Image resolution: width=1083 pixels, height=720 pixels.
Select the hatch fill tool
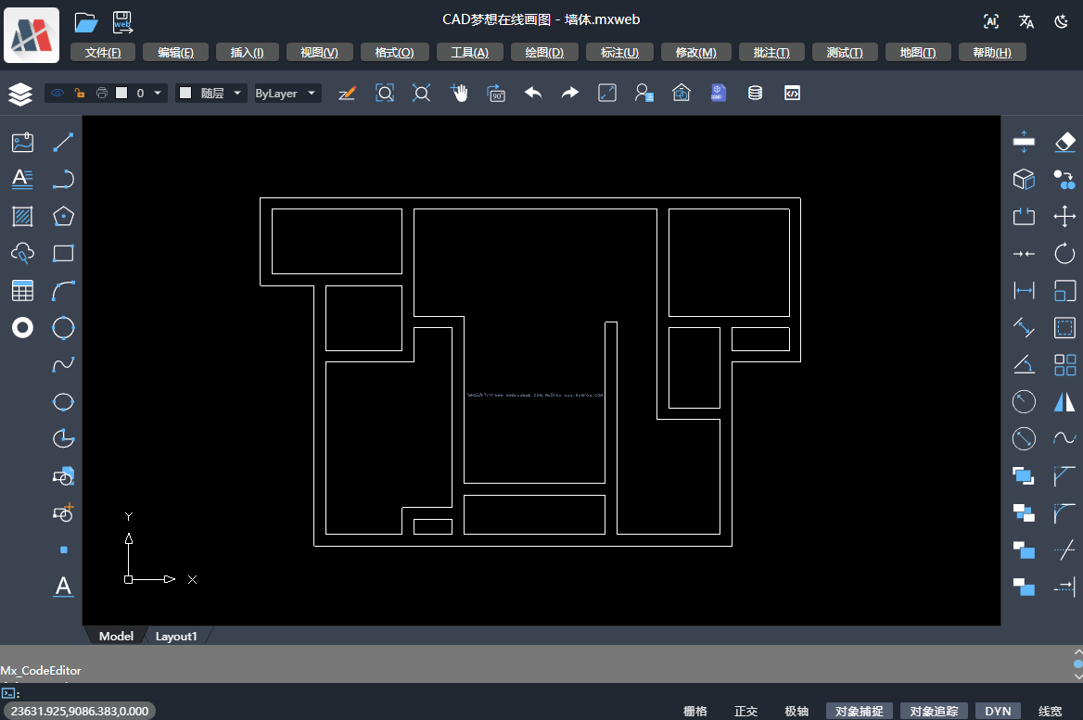pyautogui.click(x=23, y=216)
